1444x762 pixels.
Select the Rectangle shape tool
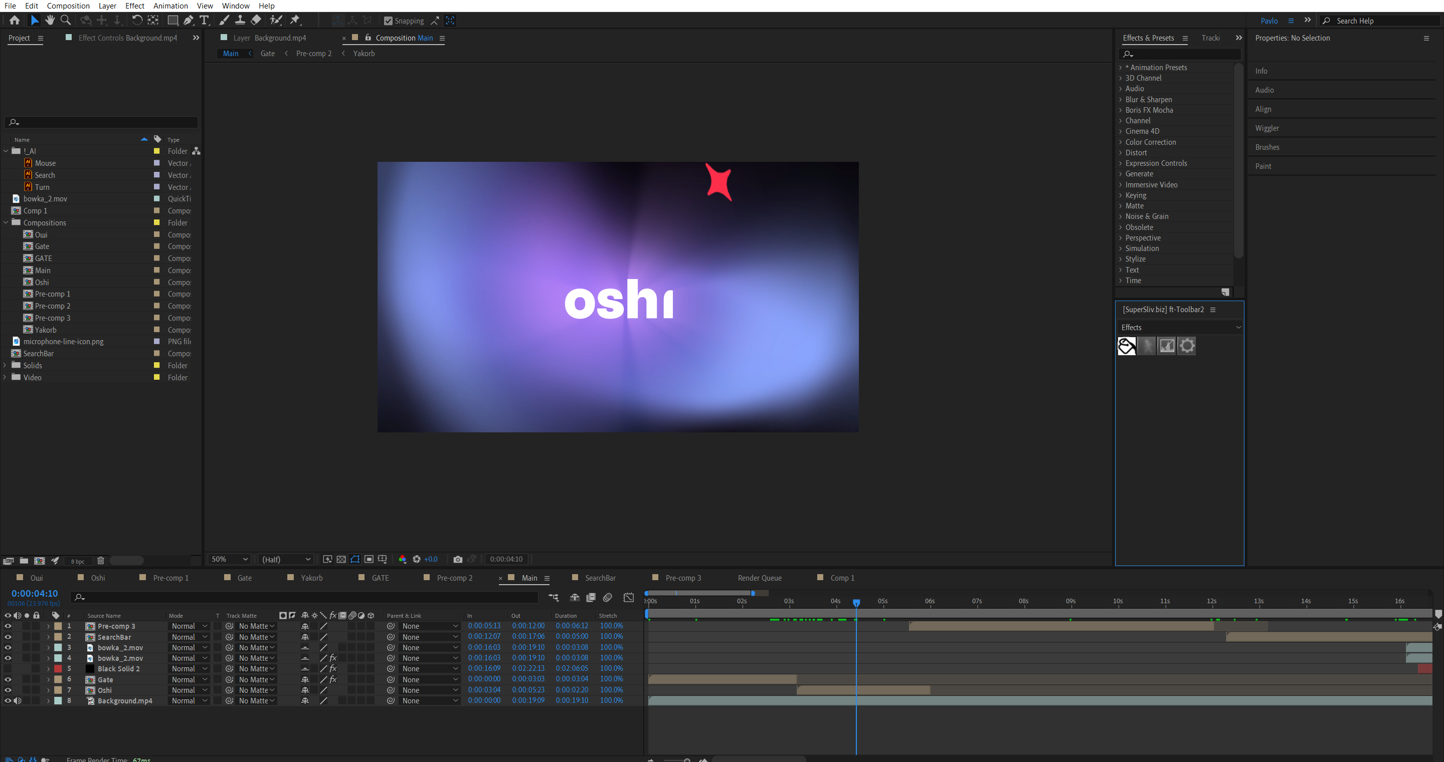coord(172,20)
